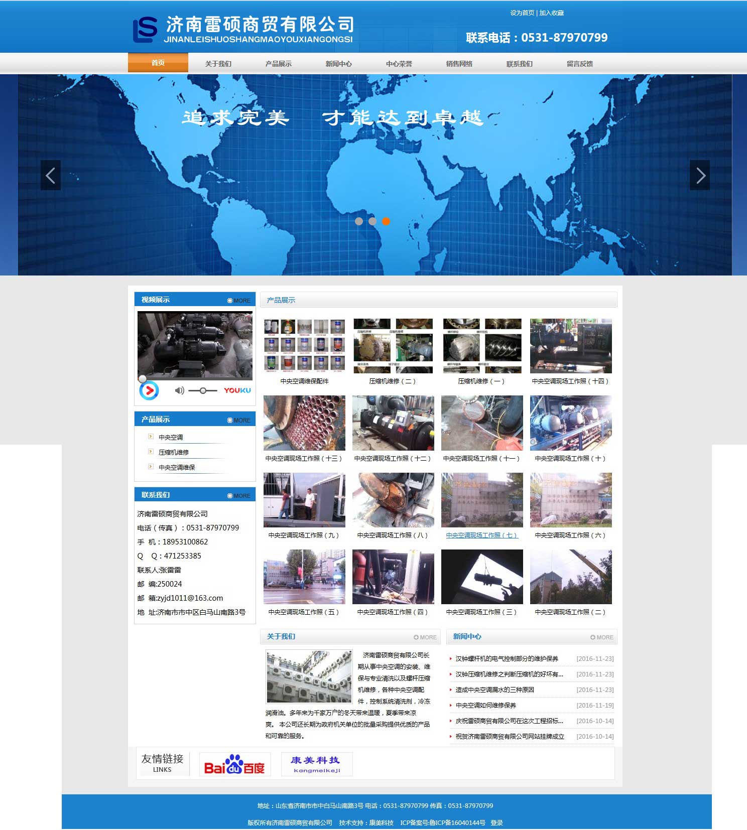
Task: Select the first banner slide dot
Action: coord(358,221)
